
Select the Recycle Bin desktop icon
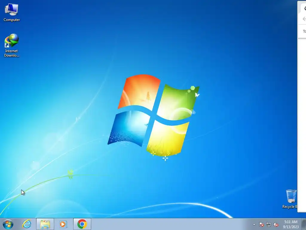pos(290,199)
